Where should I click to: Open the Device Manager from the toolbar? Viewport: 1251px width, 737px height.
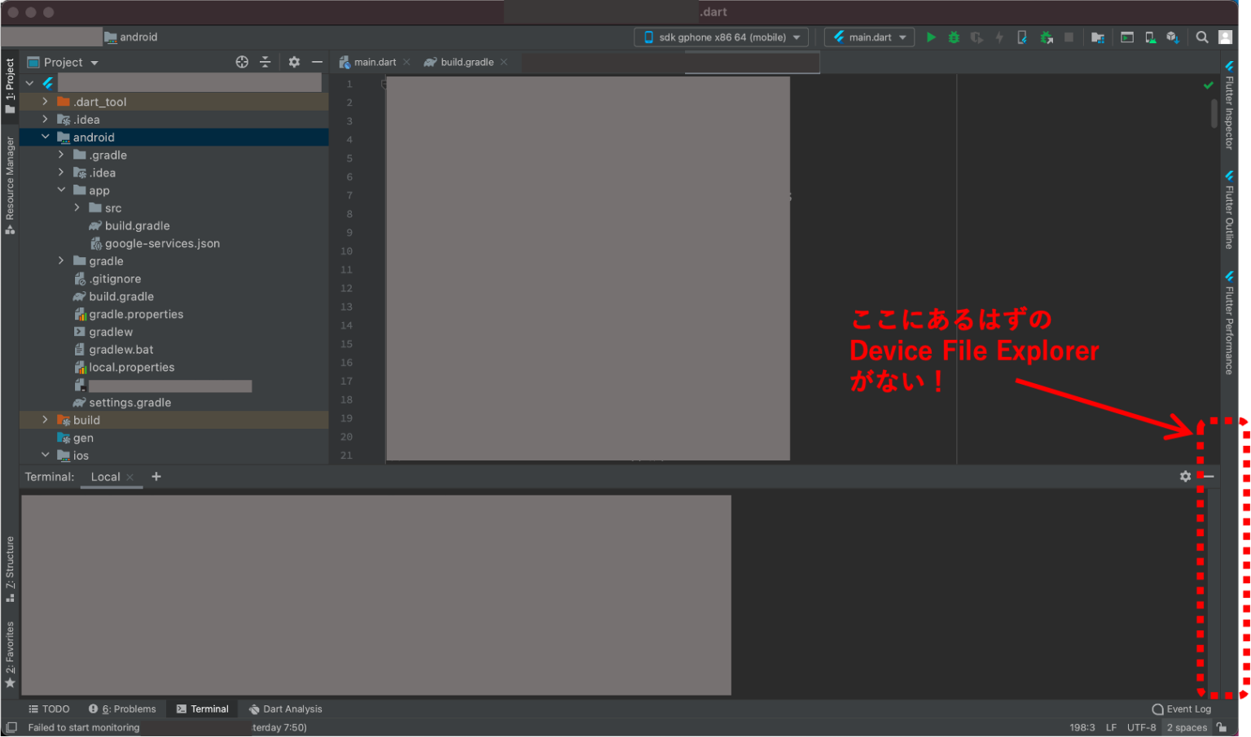point(1149,37)
